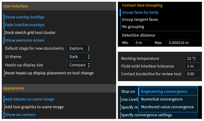
Task: Toggle the Use LiveG option
Action: coord(129,100)
